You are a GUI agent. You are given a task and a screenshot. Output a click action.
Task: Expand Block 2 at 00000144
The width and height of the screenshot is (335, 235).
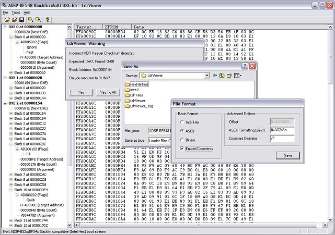click(x=11, y=98)
